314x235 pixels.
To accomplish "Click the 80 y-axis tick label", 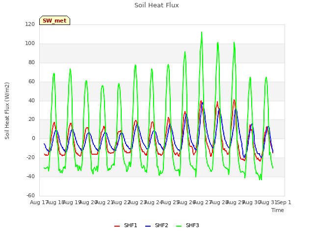I will pyautogui.click(x=31, y=62).
